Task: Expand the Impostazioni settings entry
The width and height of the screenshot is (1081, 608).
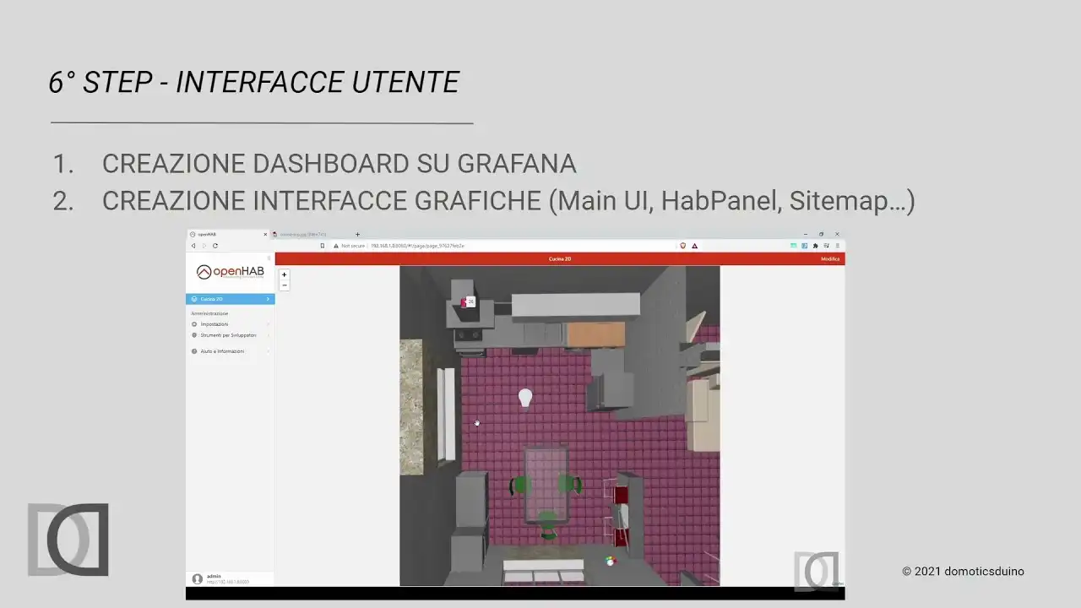Action: (x=215, y=324)
